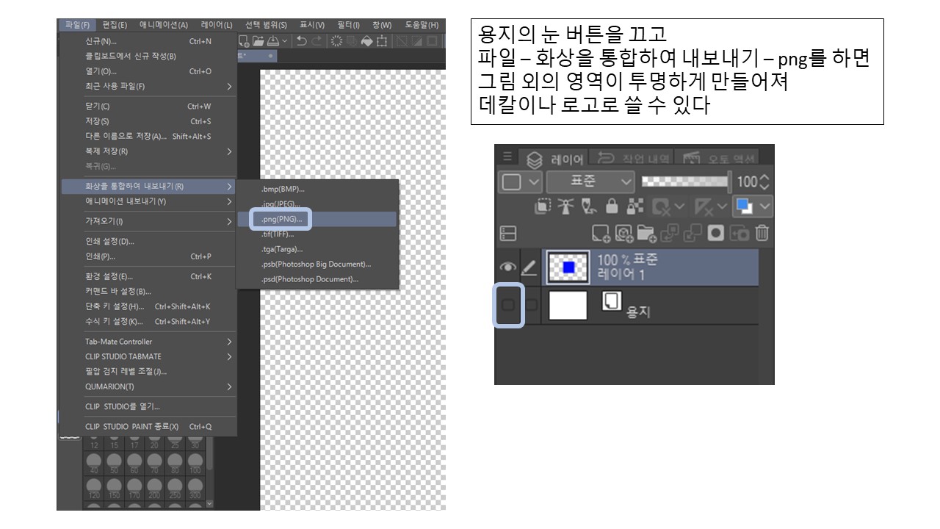The width and height of the screenshot is (940, 529).
Task: Select CLIP STUDIO를 열기... entry
Action: [148, 407]
